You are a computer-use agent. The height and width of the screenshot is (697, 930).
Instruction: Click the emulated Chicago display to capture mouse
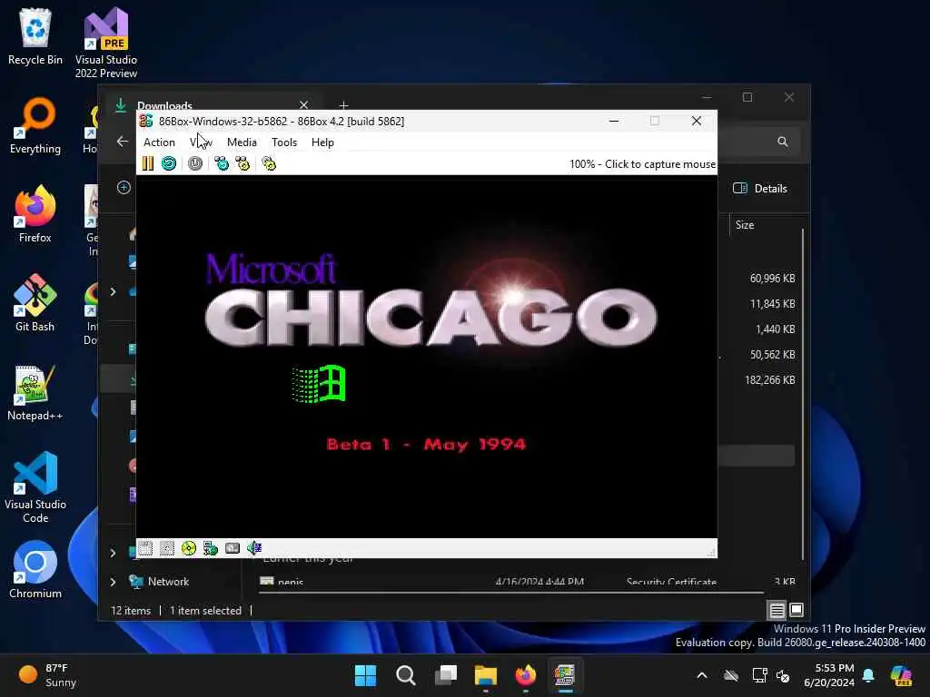(x=427, y=356)
